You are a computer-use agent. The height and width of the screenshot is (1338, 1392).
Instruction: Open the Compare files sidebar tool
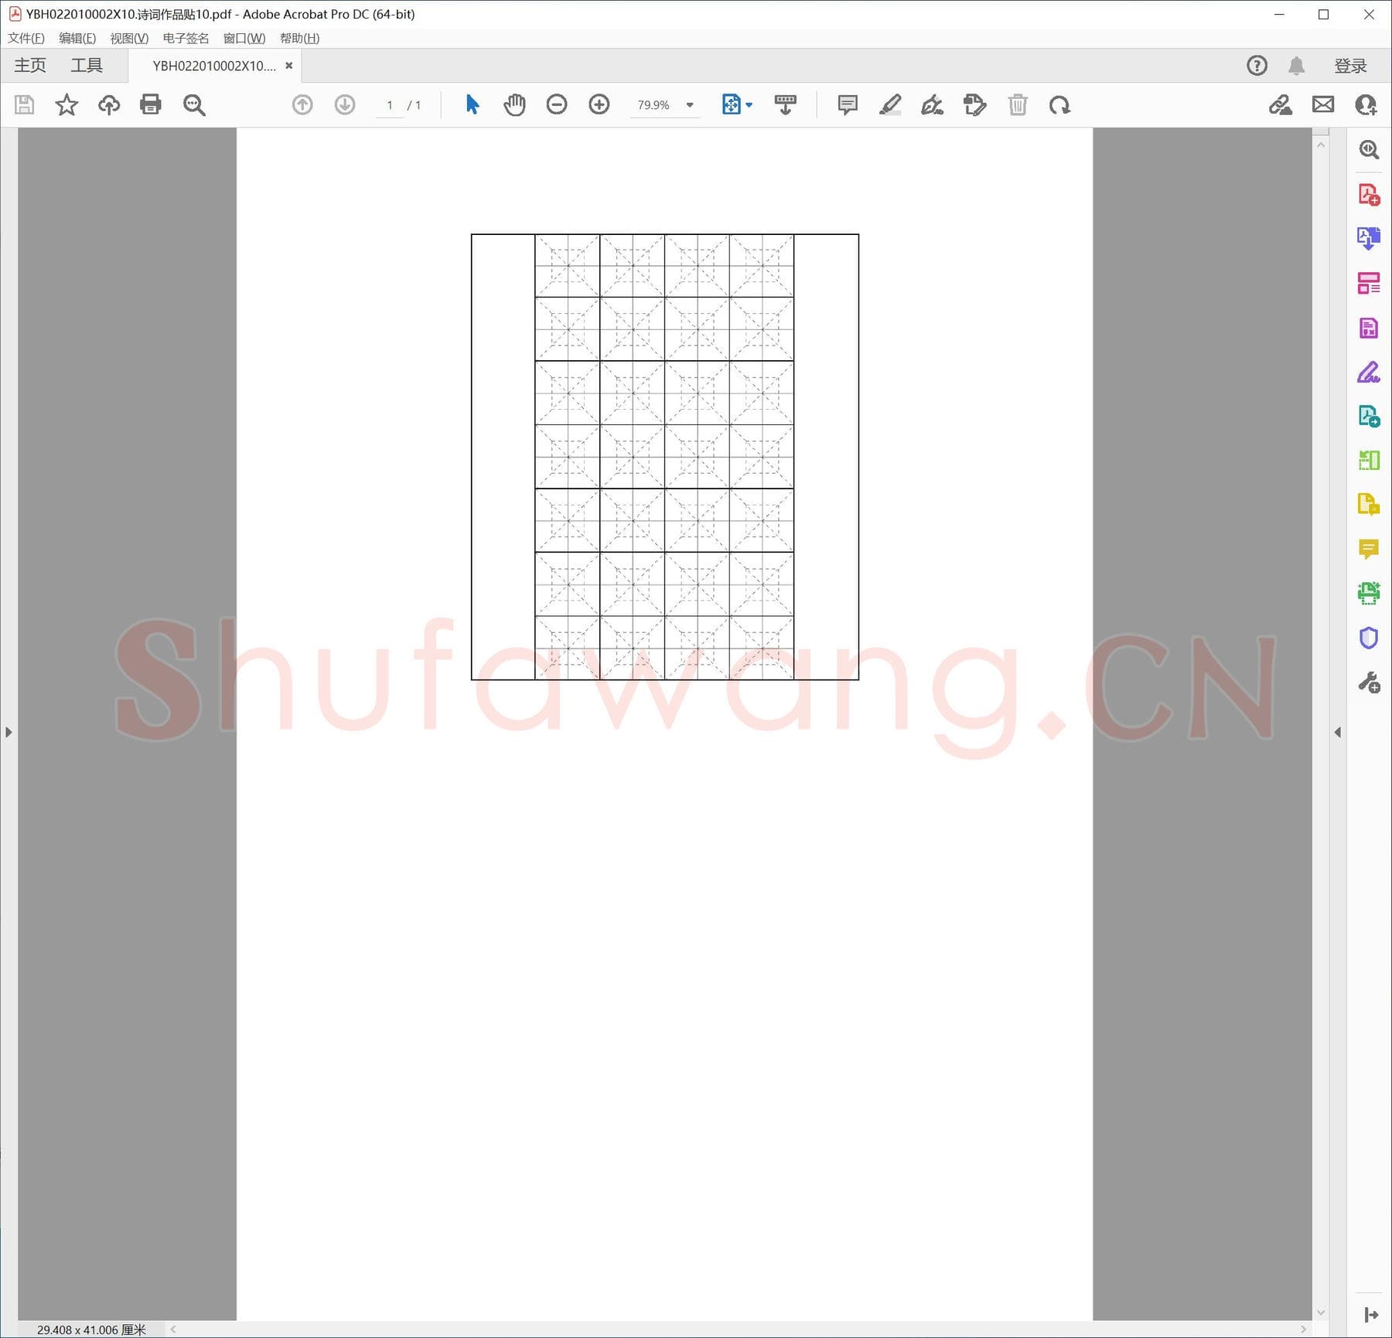pos(1369,461)
